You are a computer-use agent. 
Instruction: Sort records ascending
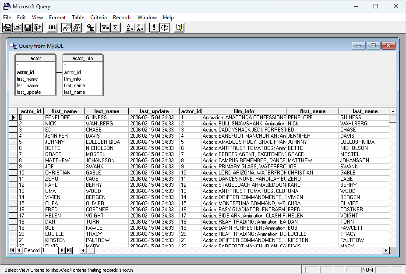click(x=130, y=28)
